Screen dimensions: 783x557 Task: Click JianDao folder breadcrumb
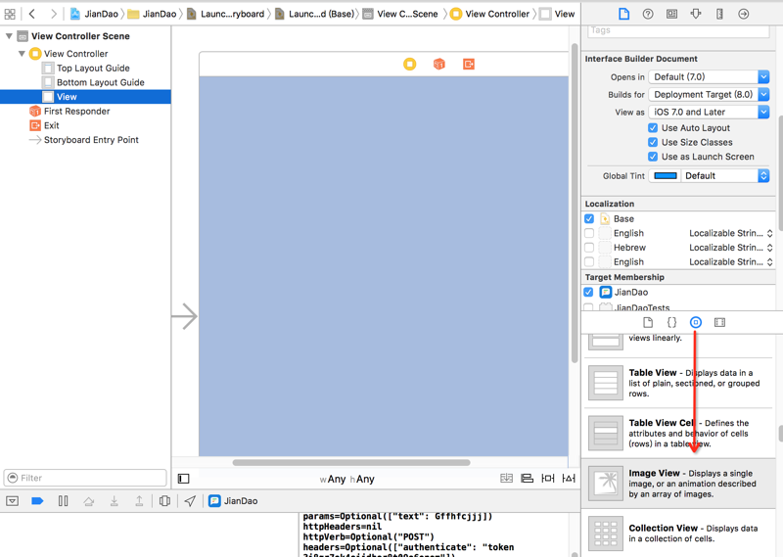click(152, 14)
